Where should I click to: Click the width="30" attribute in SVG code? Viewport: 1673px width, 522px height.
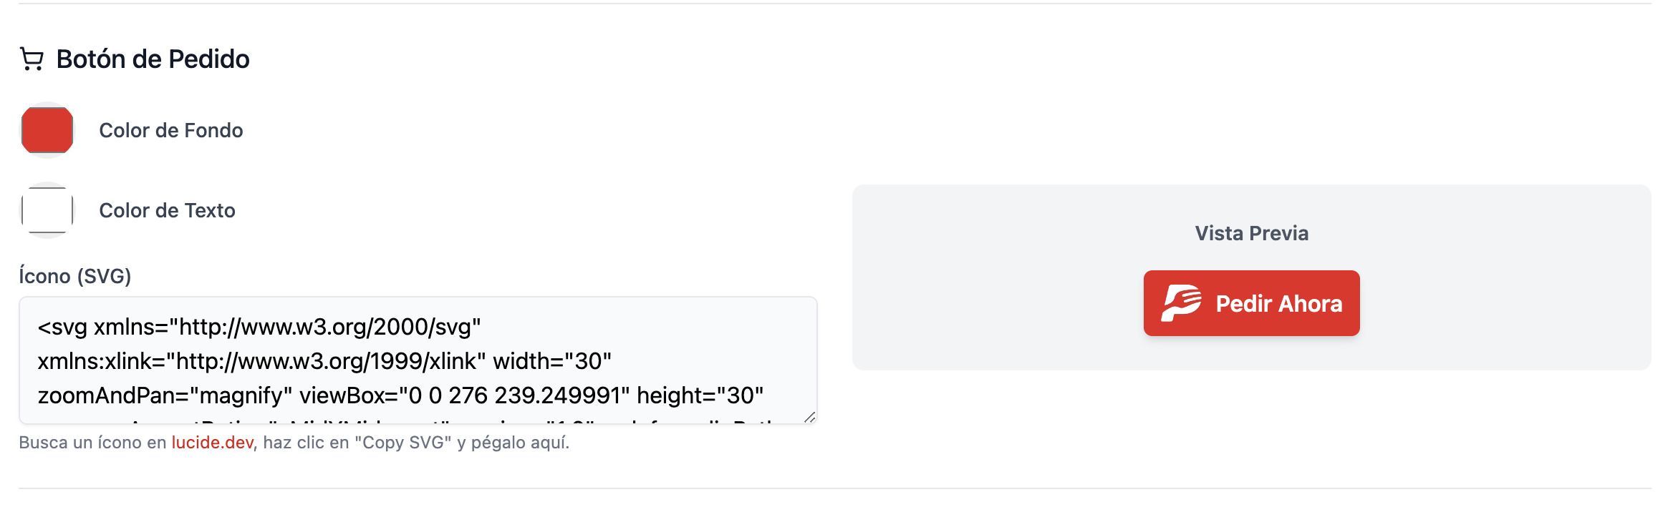[551, 361]
